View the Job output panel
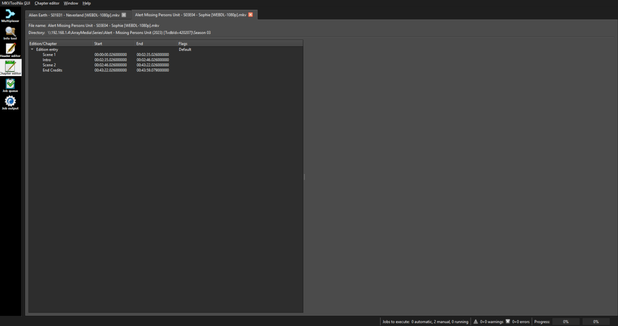618x326 pixels. [10, 102]
